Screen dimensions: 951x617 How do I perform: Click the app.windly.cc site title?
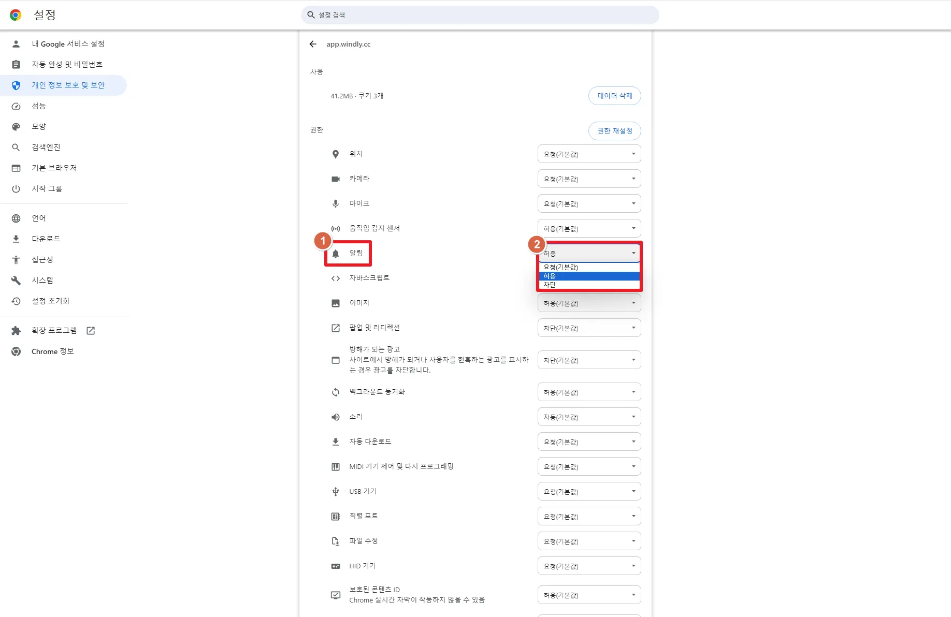tap(349, 45)
